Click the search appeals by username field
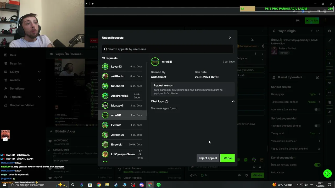335x188 pixels. [x=167, y=49]
